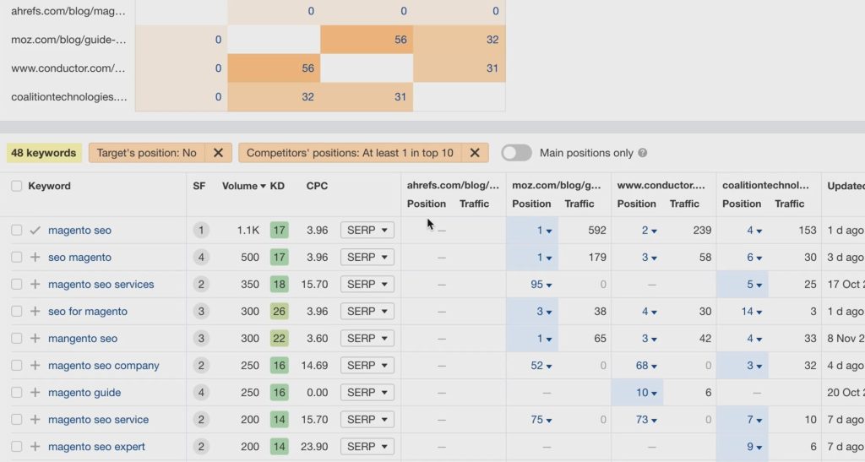
Task: Open 'seo magento' keyword link
Action: click(x=79, y=257)
